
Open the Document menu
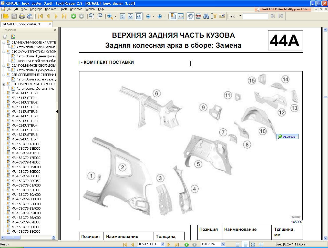click(x=51, y=9)
